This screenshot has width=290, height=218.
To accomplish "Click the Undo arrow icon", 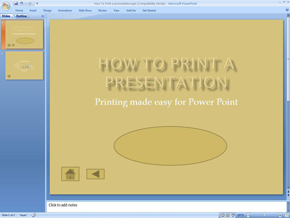I will pyautogui.click(x=21, y=3).
